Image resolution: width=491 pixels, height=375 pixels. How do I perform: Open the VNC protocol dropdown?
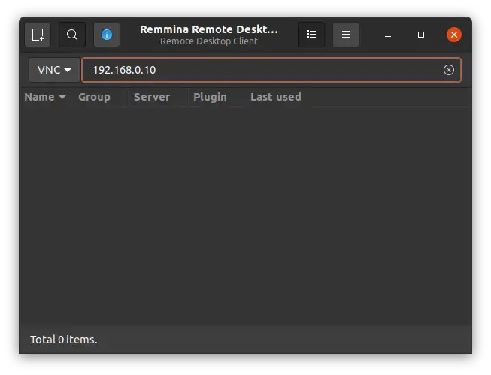click(54, 70)
